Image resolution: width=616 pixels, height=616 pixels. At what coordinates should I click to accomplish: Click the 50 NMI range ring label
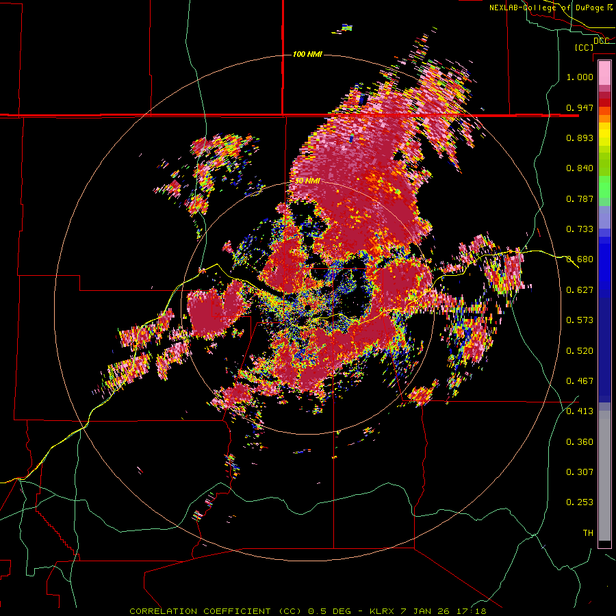(307, 181)
